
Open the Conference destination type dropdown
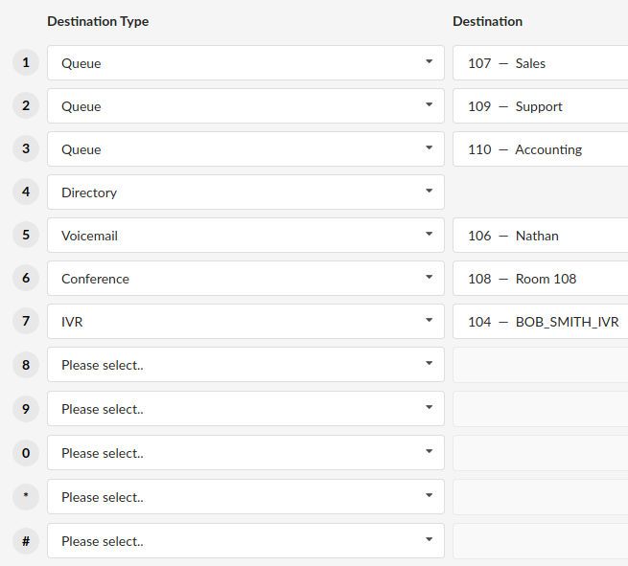coord(245,279)
